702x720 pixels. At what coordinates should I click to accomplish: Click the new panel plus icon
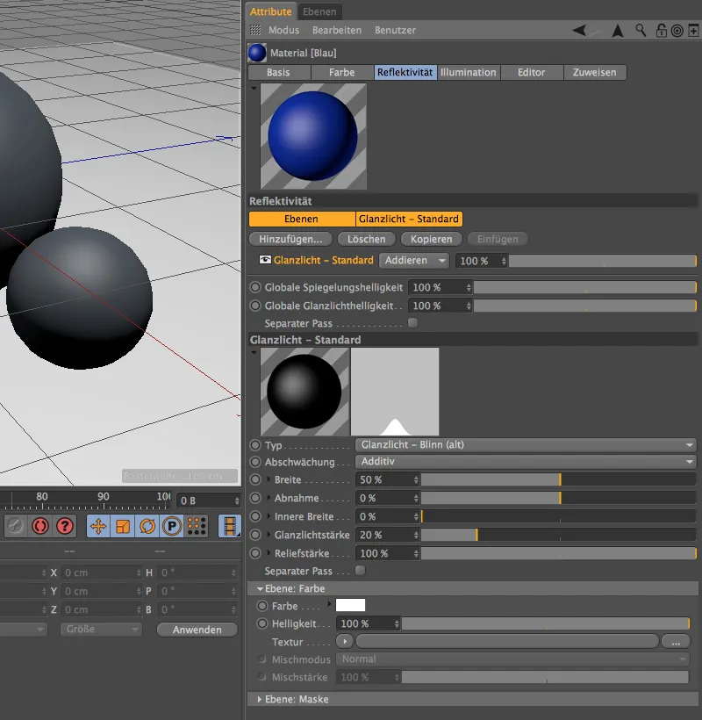tap(693, 31)
